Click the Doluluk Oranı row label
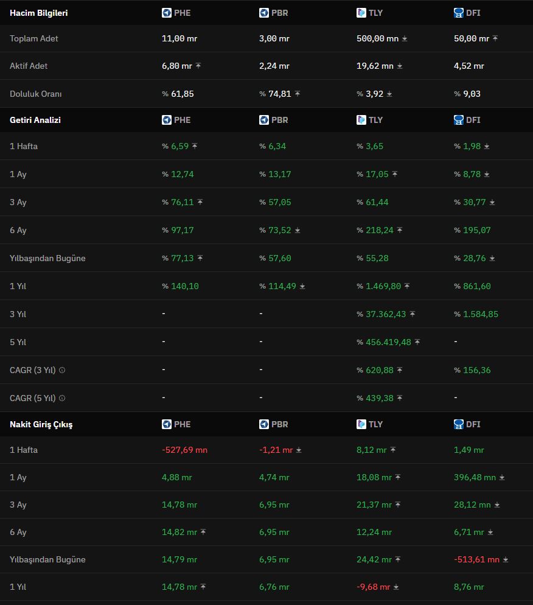This screenshot has width=533, height=605. 35,94
